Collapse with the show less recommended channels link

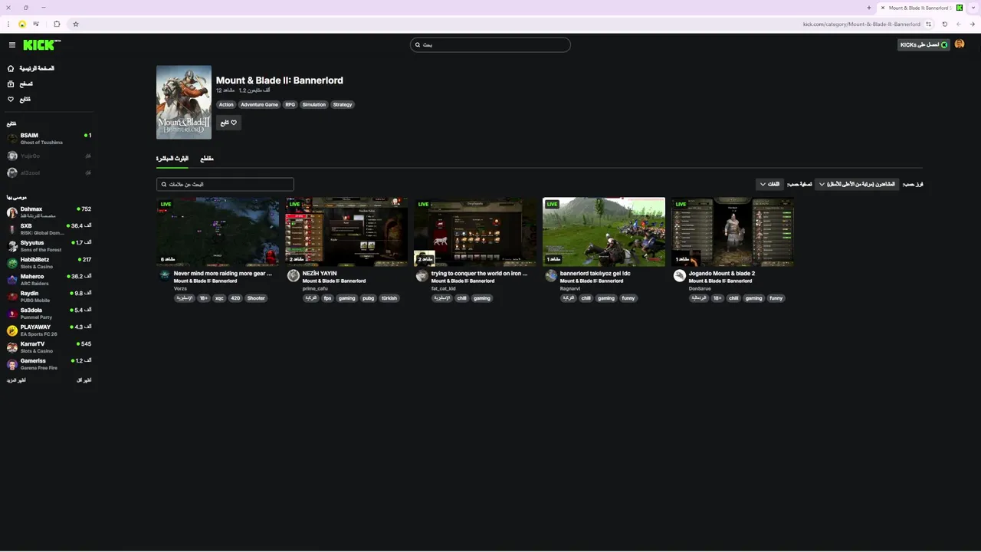coord(84,380)
